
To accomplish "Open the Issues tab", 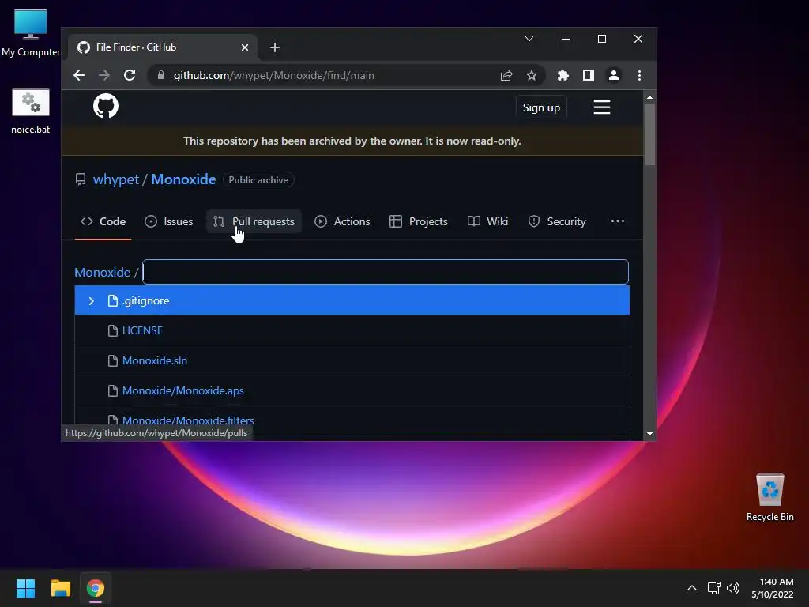I will point(169,221).
